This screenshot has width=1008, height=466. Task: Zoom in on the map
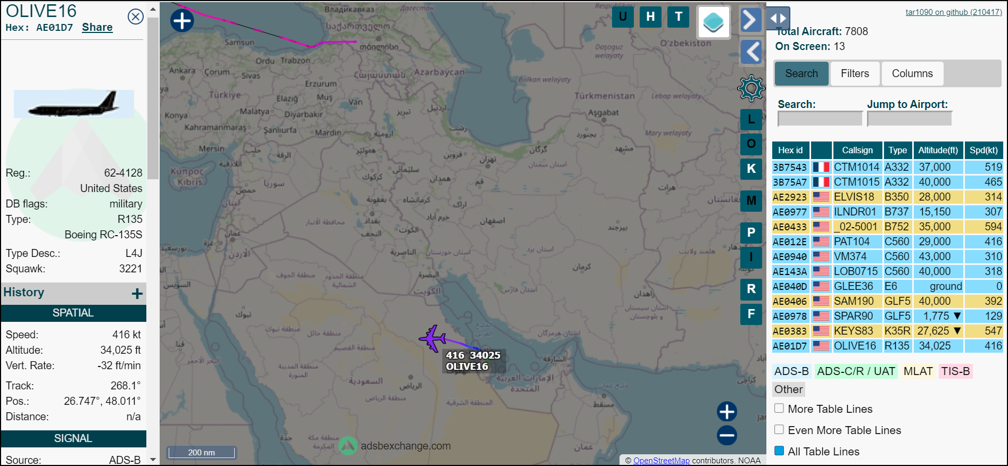click(727, 412)
